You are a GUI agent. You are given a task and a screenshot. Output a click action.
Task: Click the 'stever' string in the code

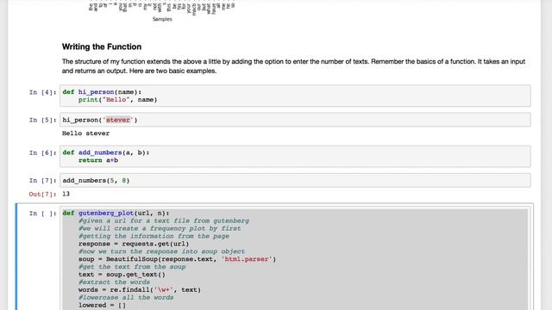(x=118, y=120)
